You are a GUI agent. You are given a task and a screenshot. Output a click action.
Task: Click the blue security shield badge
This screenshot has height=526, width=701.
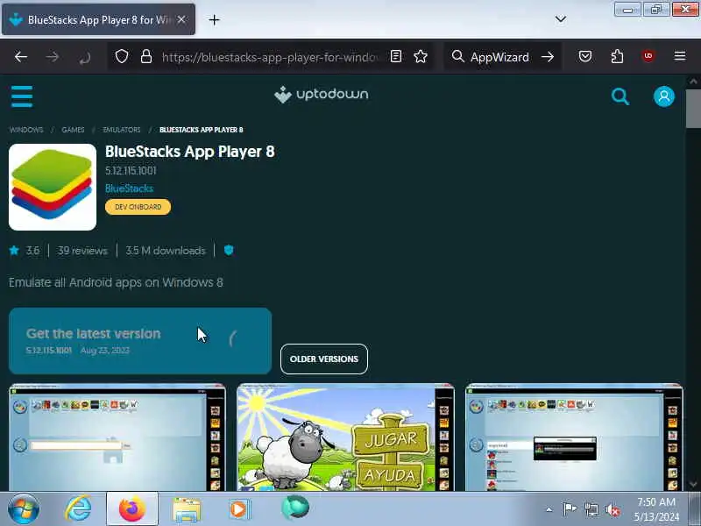pos(229,250)
